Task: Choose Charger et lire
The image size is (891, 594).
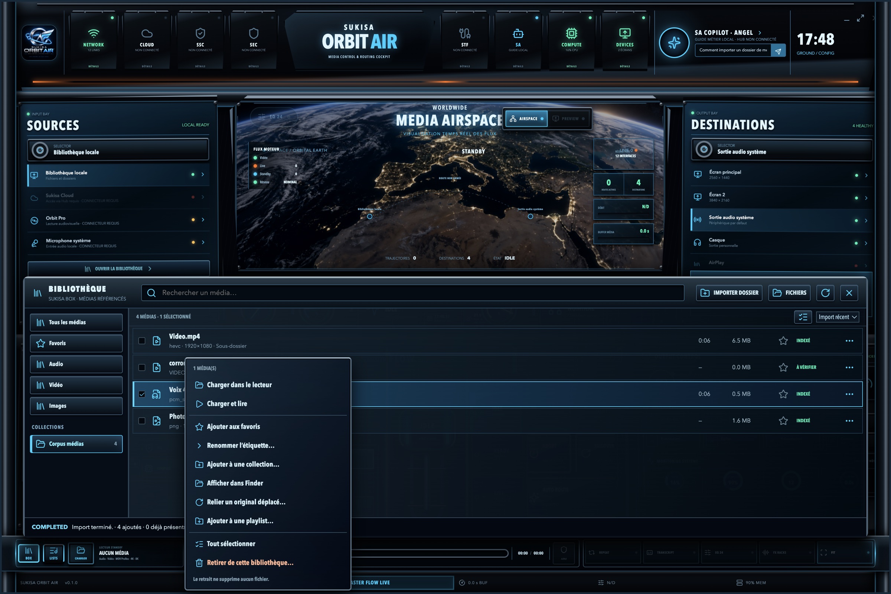Action: 268,404
